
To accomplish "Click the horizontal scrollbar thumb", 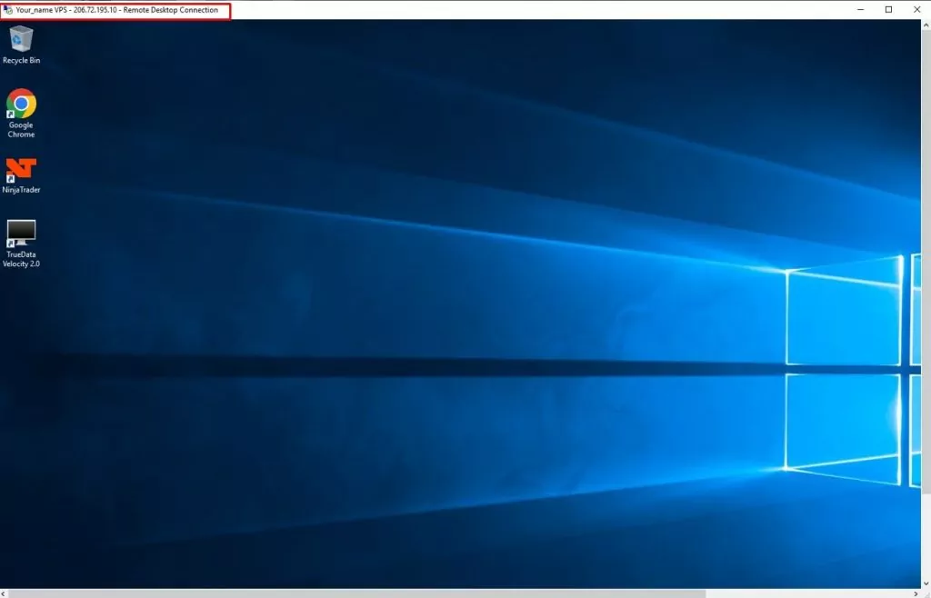I will [x=357, y=593].
